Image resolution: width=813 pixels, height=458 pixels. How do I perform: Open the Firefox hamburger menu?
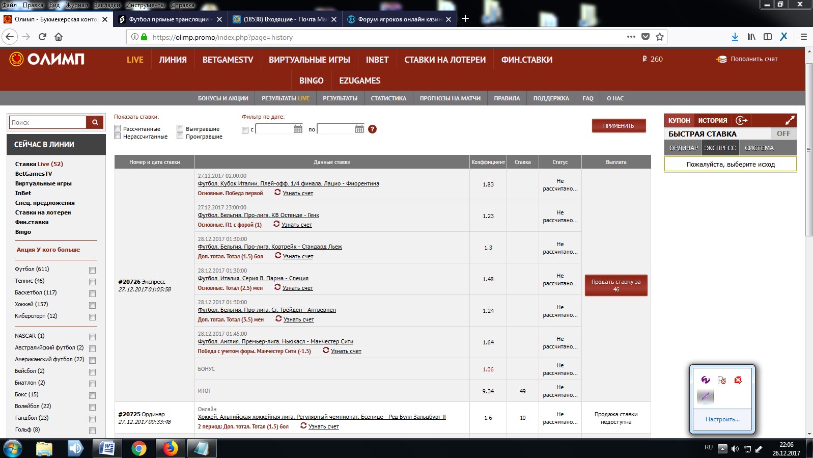tap(804, 37)
